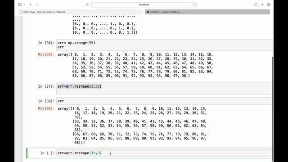Click the Untitled1 tab favicon

pyautogui.click(x=148, y=12)
